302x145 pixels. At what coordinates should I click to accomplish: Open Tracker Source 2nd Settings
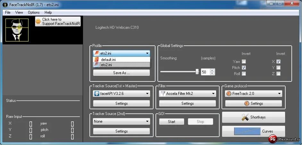pyautogui.click(x=121, y=131)
